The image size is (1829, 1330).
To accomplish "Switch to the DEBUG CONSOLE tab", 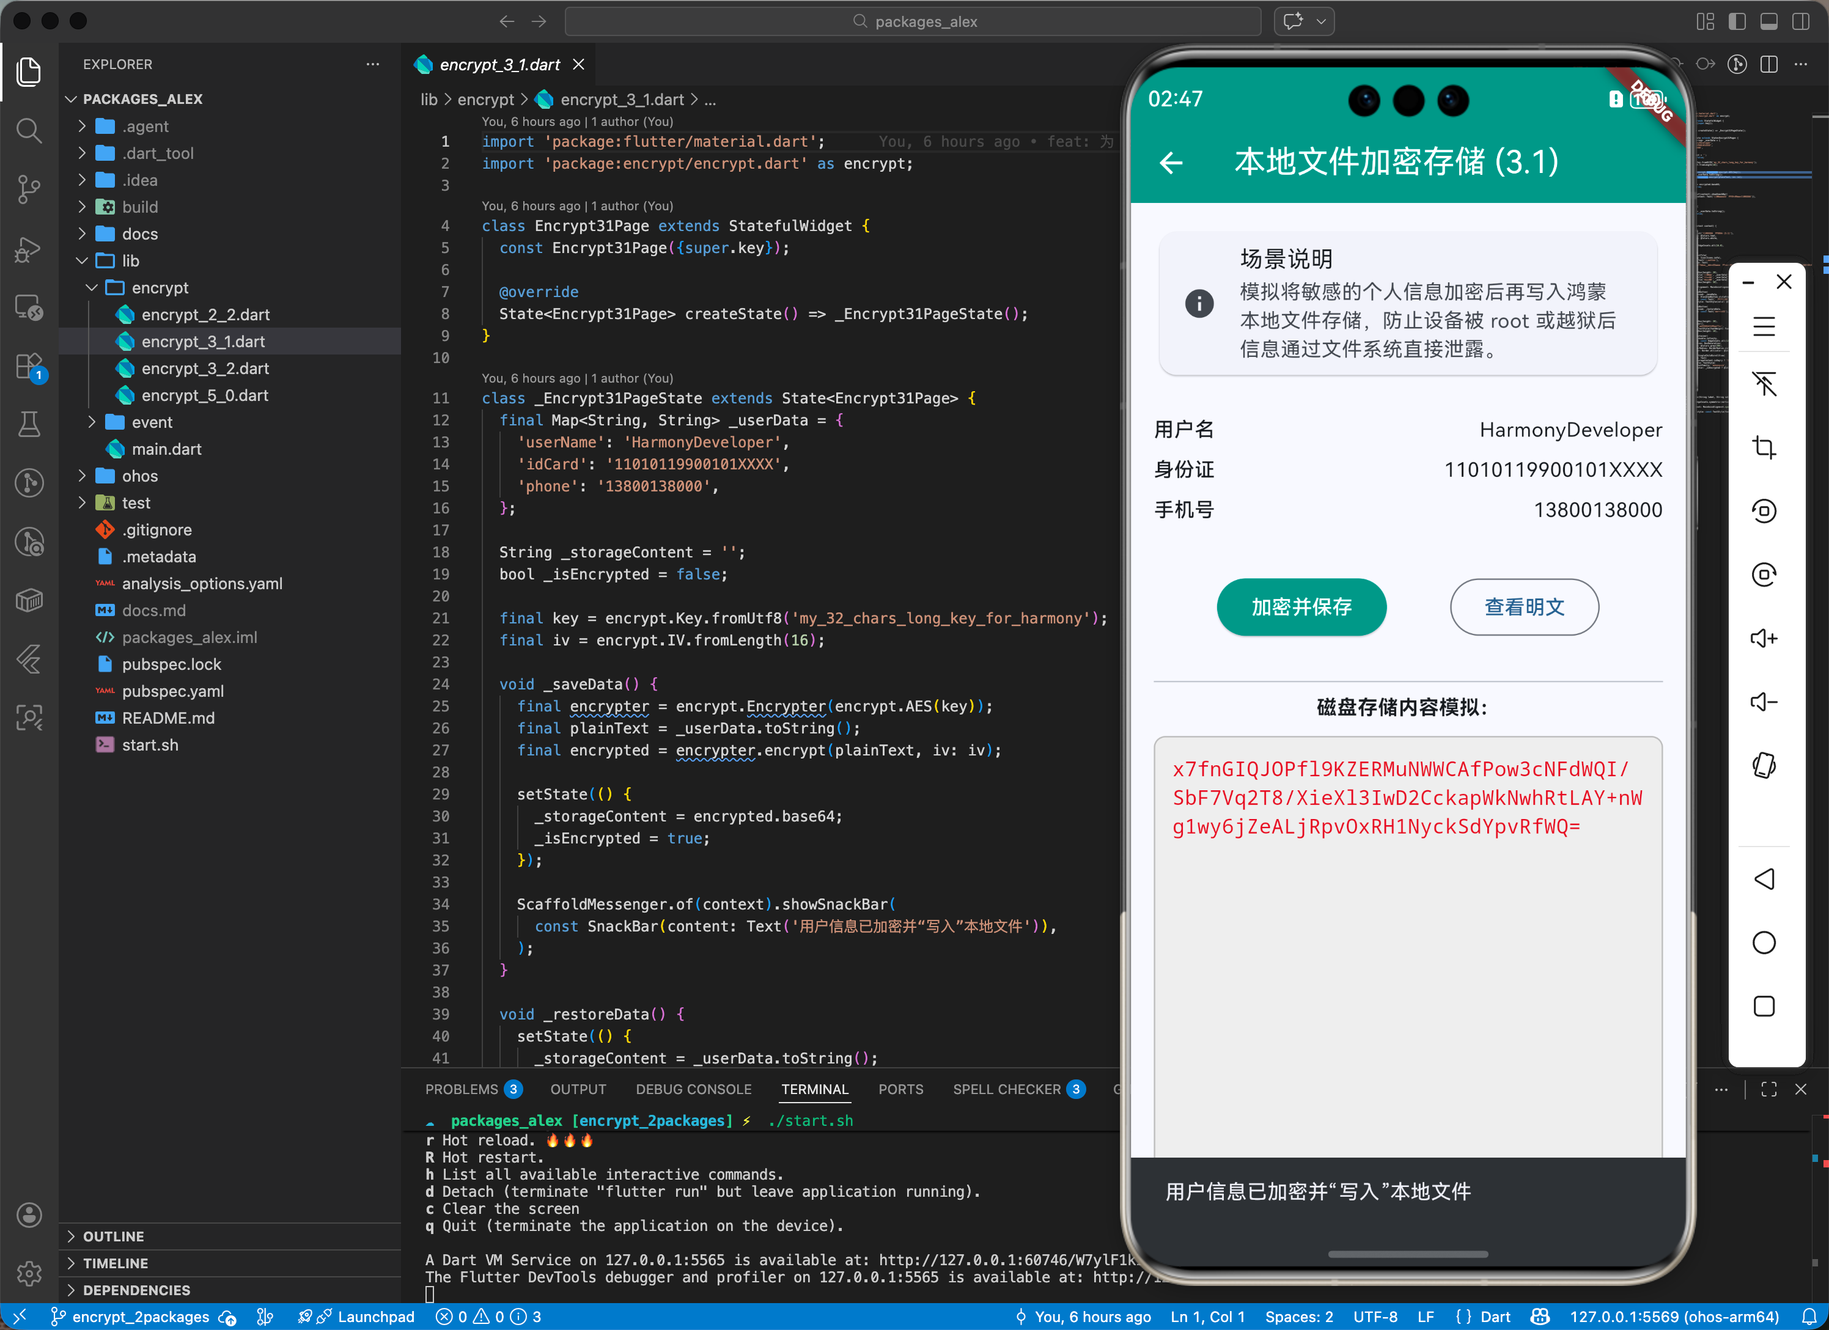I will click(693, 1089).
